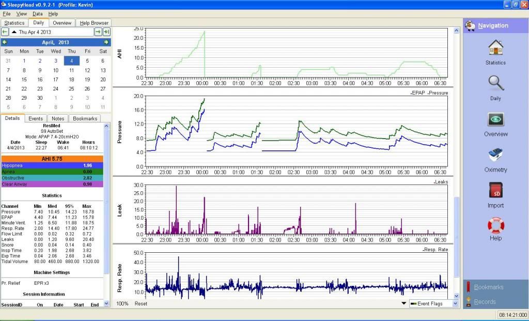
Task: Click the SleepyHead app icon in title bar
Action: click(x=4, y=5)
